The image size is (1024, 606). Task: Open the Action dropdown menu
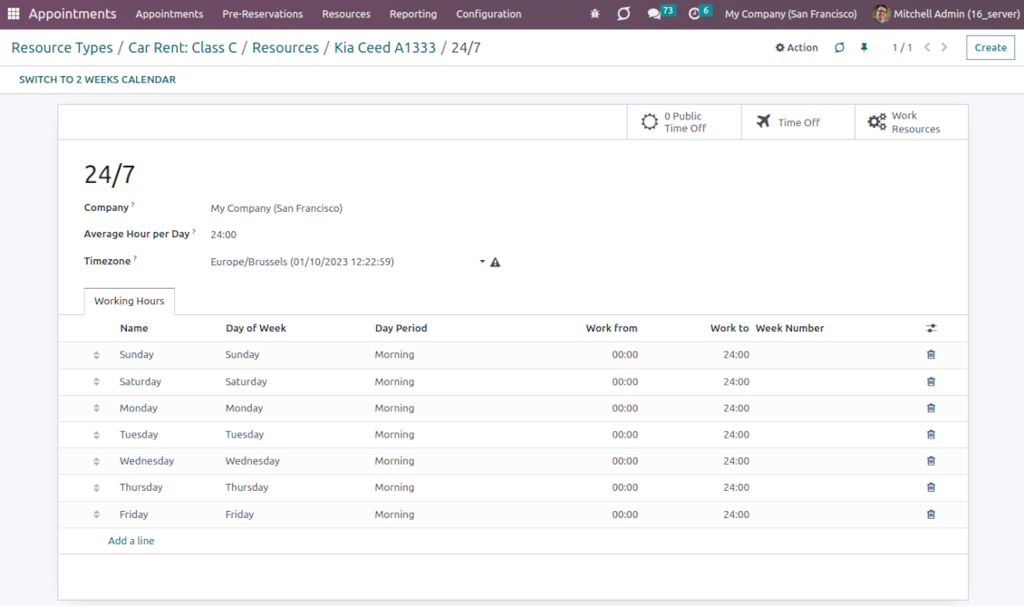(797, 48)
